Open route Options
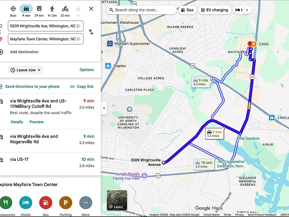Viewport: 289px width, 217px height. (x=87, y=70)
